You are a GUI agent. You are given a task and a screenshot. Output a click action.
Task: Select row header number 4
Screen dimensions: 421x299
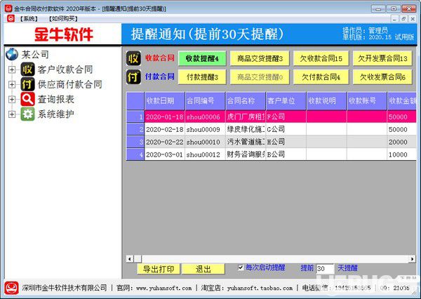tap(135, 154)
